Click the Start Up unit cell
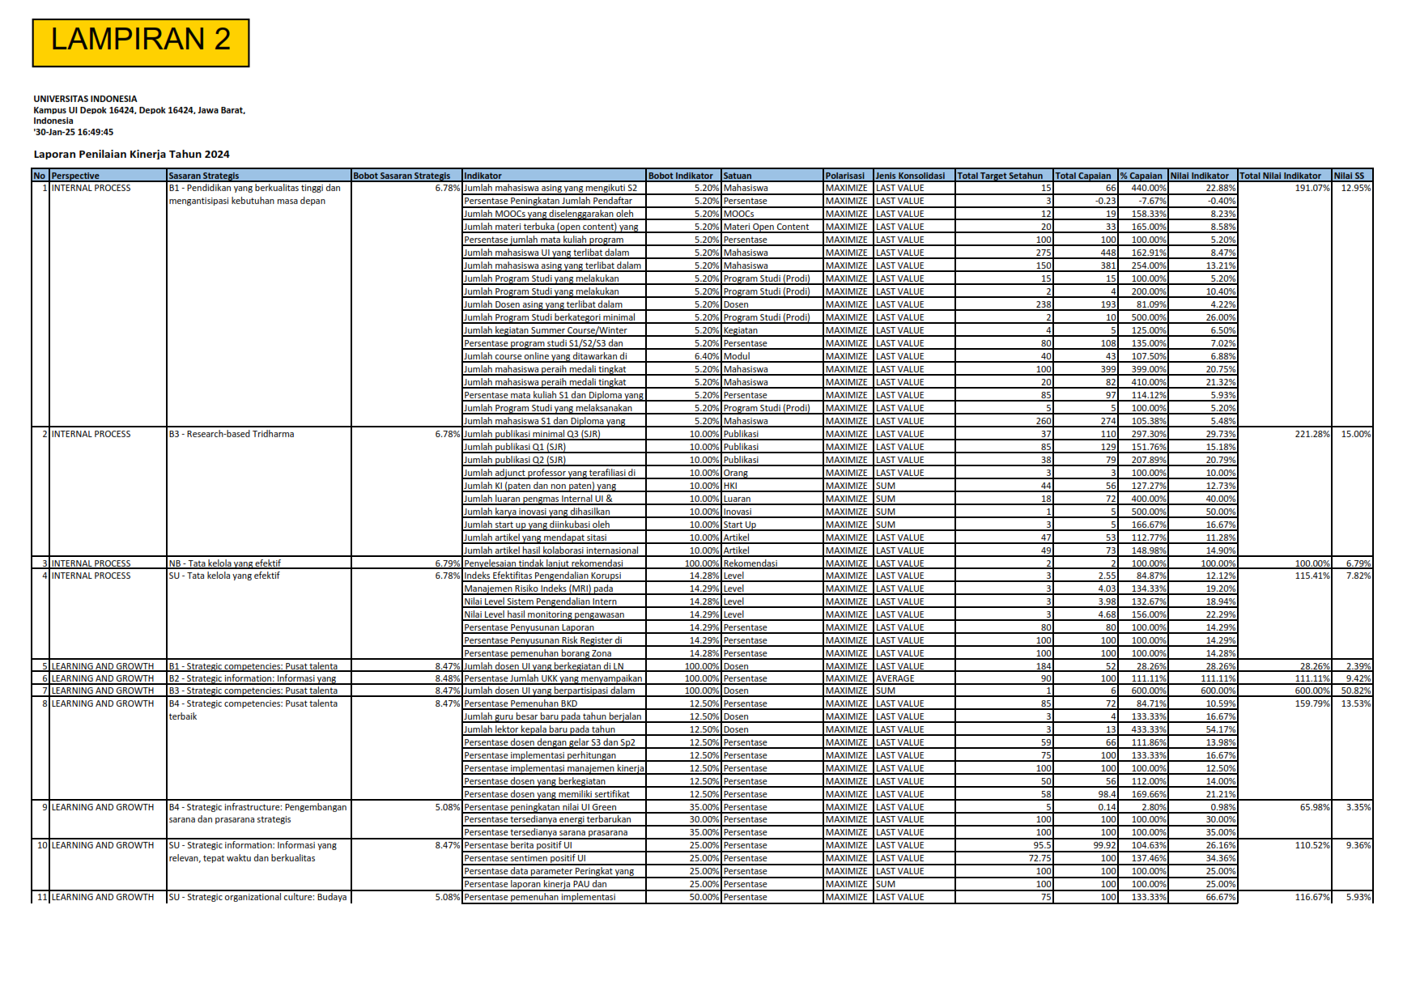 (740, 525)
